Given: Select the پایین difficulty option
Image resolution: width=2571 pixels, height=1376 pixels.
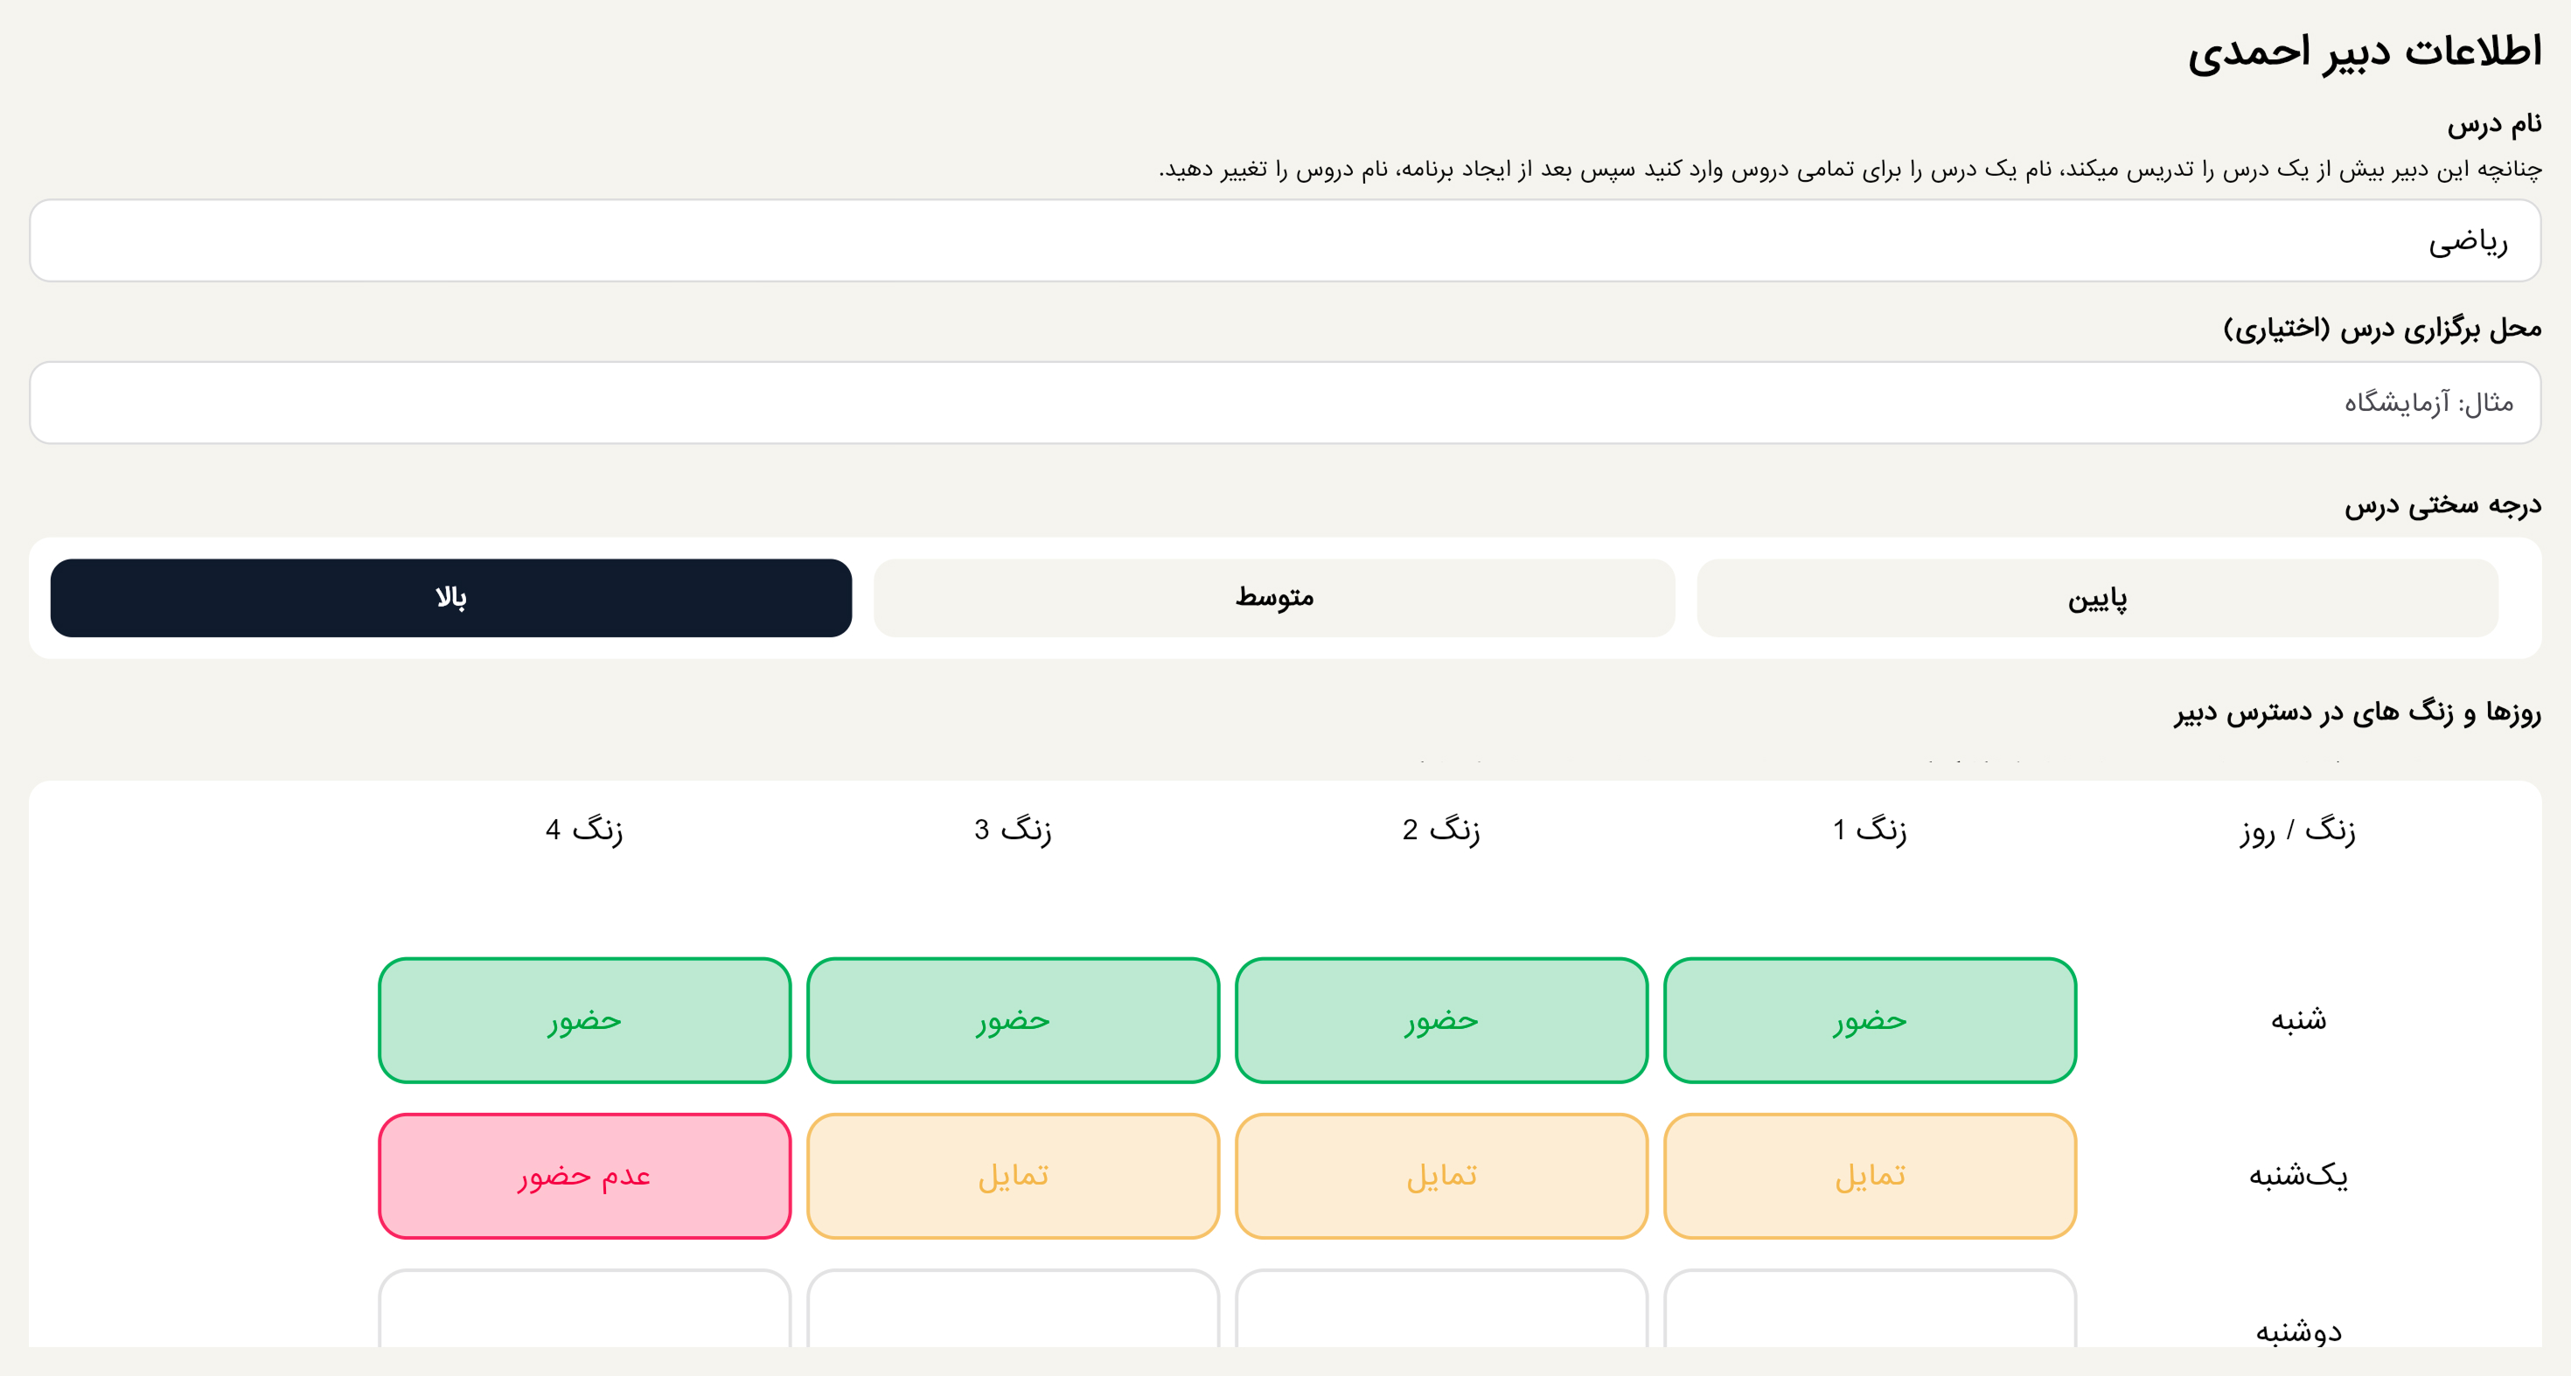Looking at the screenshot, I should pos(2098,598).
